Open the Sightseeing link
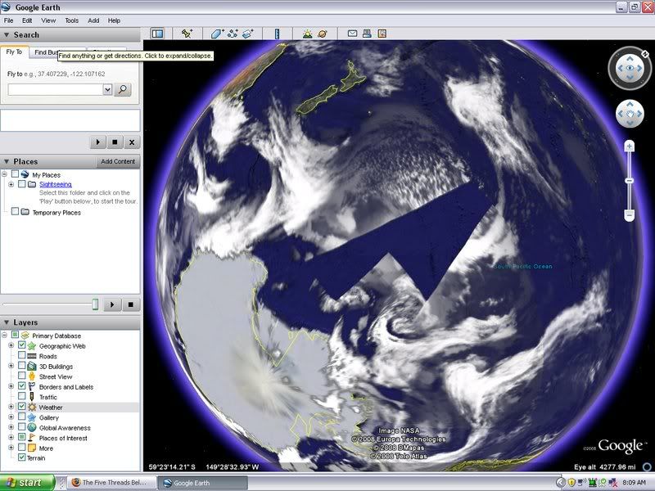The image size is (655, 491). click(55, 184)
